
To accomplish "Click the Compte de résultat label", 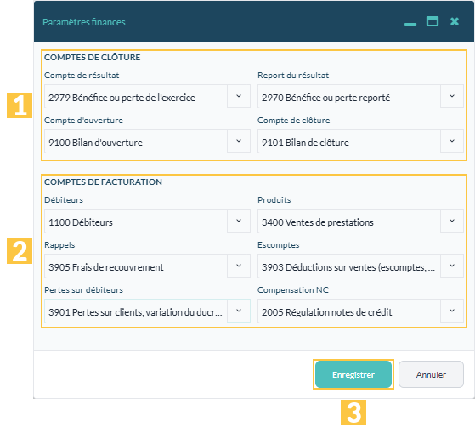I will (x=82, y=75).
